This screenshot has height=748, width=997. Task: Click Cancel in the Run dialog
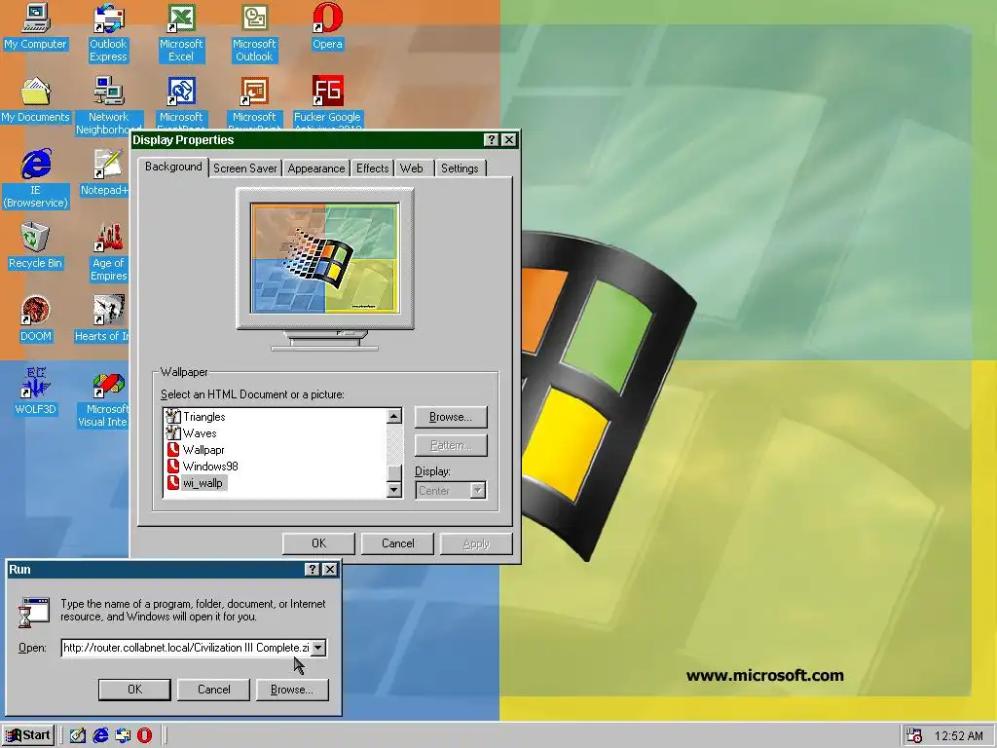point(213,690)
